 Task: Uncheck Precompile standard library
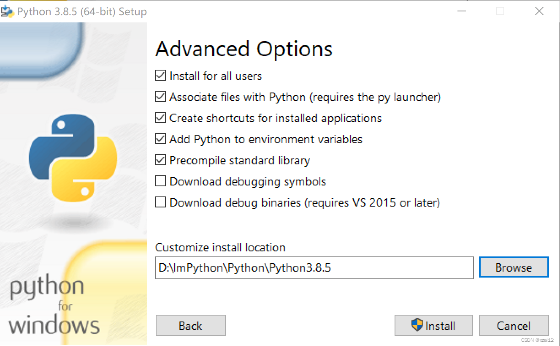[x=160, y=160]
